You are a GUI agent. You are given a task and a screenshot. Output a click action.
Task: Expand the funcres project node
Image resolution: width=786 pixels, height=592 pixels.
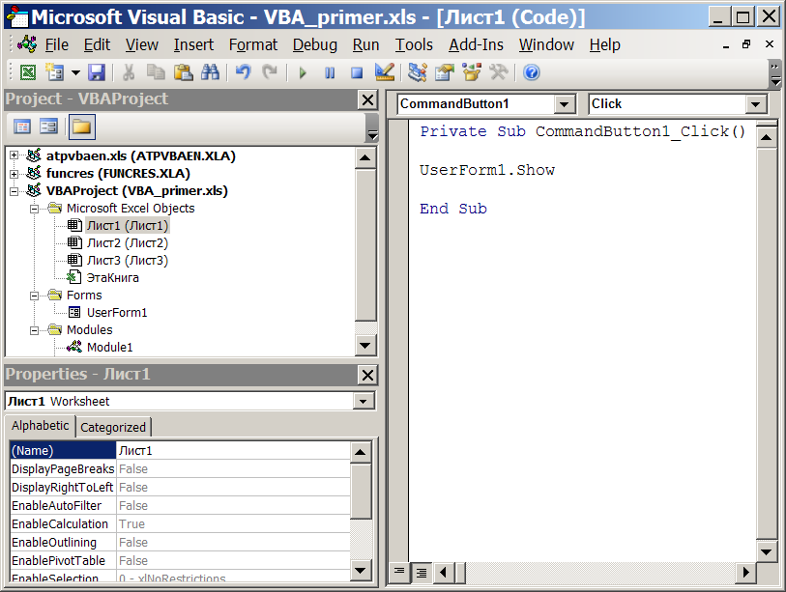pos(15,174)
